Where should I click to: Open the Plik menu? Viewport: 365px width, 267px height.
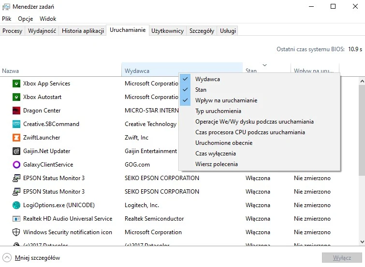pos(7,19)
